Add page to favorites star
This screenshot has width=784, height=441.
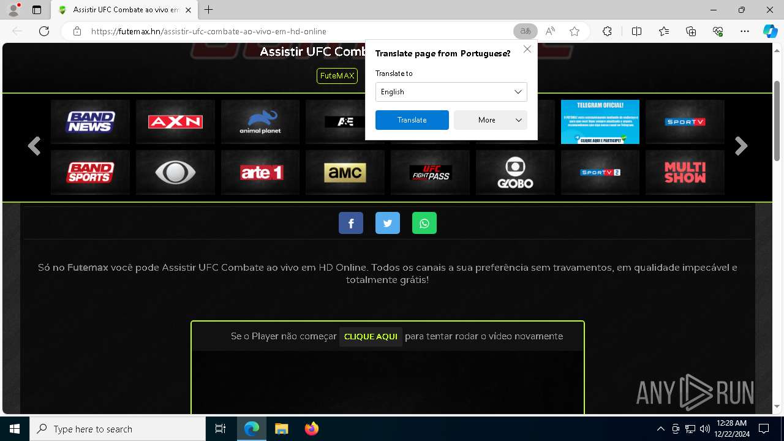pyautogui.click(x=575, y=31)
